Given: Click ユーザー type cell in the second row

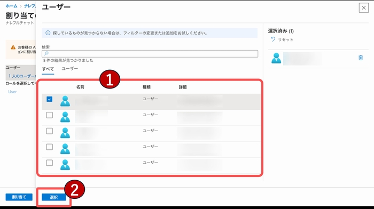Looking at the screenshot, I should click(150, 115).
